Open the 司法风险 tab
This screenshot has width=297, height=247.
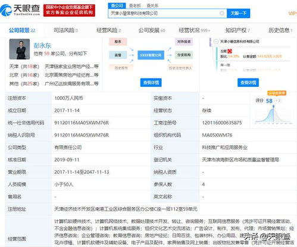65,30
